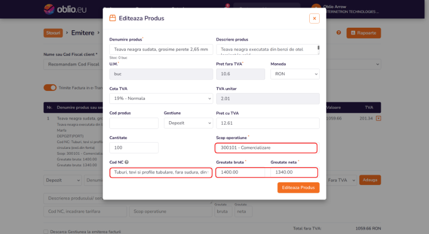429x234 pixels.
Task: Open the red row actions arrow icon
Action: click(378, 119)
